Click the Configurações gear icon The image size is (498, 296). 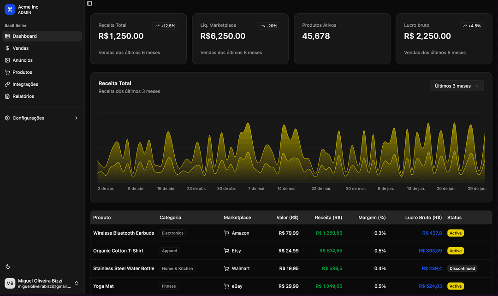pos(7,118)
